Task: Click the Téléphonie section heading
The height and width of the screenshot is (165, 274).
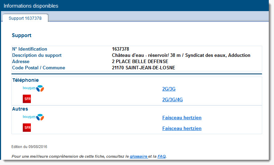Action: click(x=26, y=80)
